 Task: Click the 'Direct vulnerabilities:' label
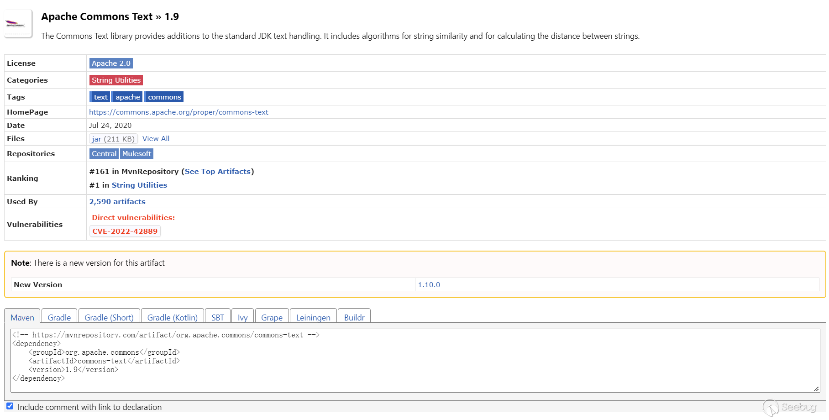(133, 218)
